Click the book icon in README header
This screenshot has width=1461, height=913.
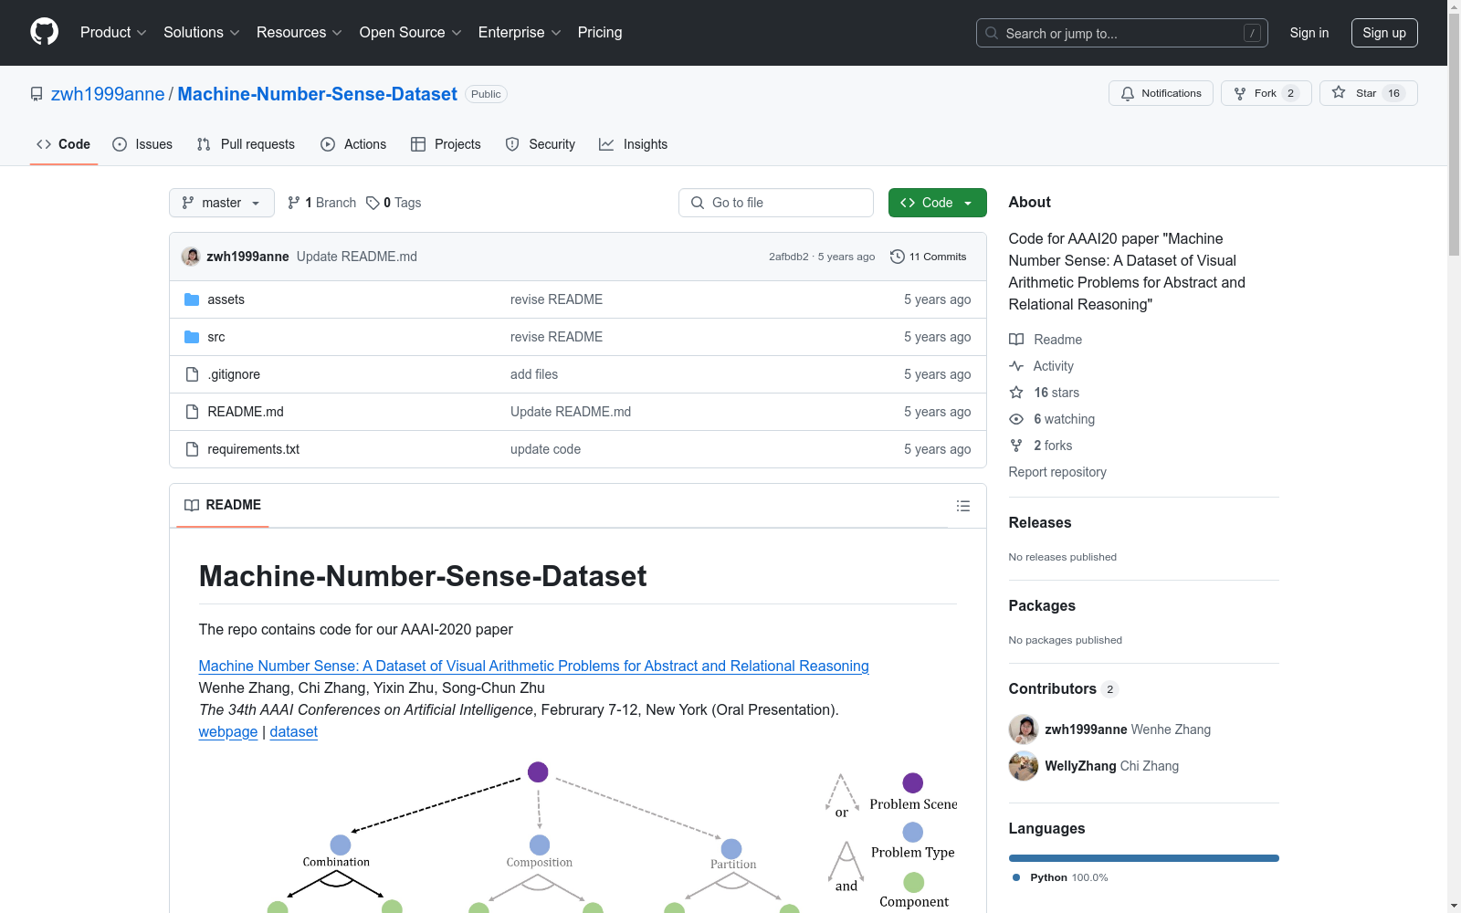(192, 505)
